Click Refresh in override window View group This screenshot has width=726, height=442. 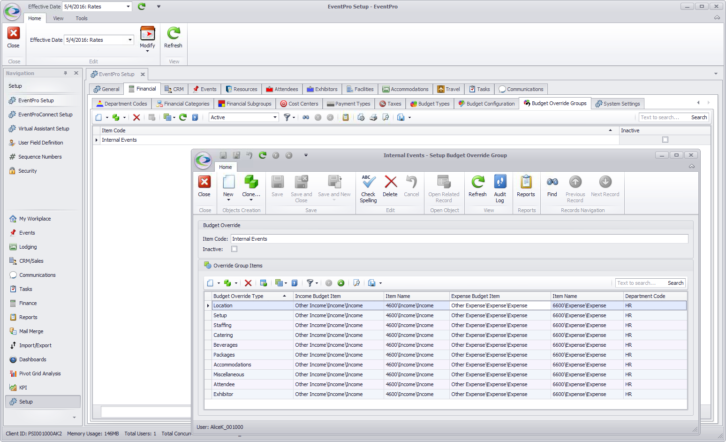point(477,186)
